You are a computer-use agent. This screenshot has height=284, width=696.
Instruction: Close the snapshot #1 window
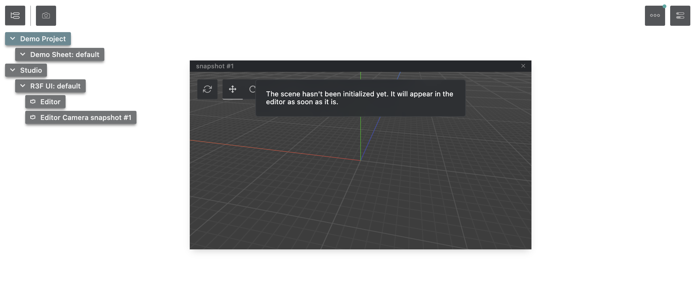[x=523, y=66]
